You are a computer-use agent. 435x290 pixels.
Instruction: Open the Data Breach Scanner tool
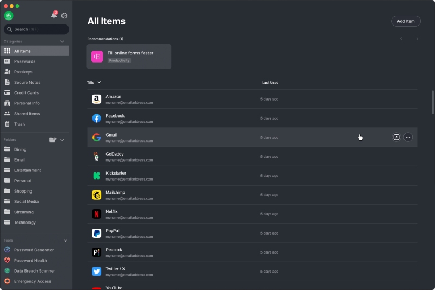click(x=35, y=271)
